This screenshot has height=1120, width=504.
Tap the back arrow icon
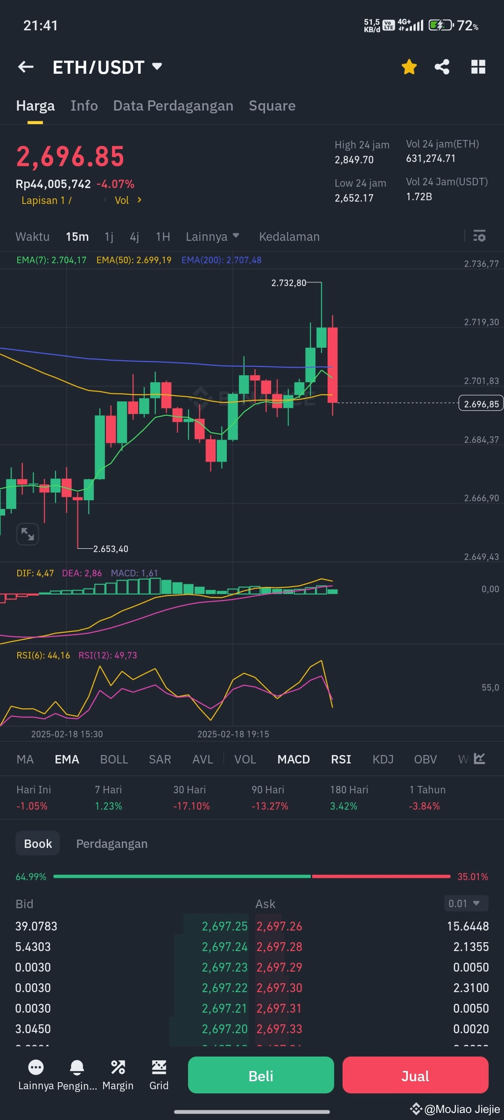pos(26,67)
